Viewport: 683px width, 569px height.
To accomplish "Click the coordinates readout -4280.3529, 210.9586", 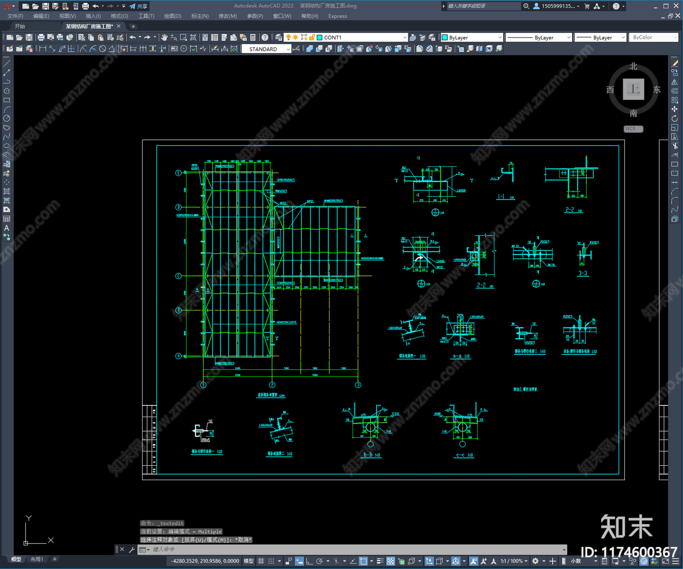I will pyautogui.click(x=205, y=561).
